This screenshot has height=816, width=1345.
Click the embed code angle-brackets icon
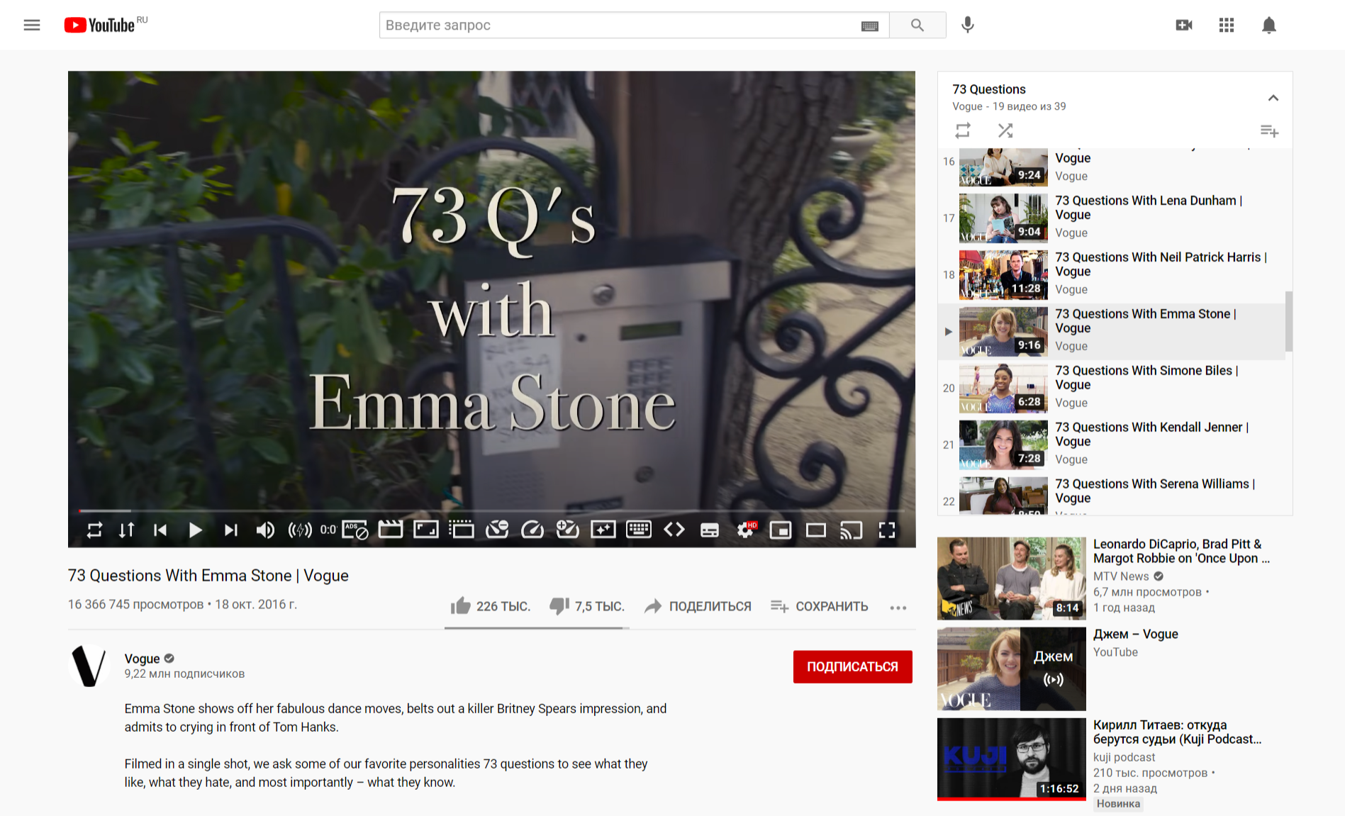674,530
